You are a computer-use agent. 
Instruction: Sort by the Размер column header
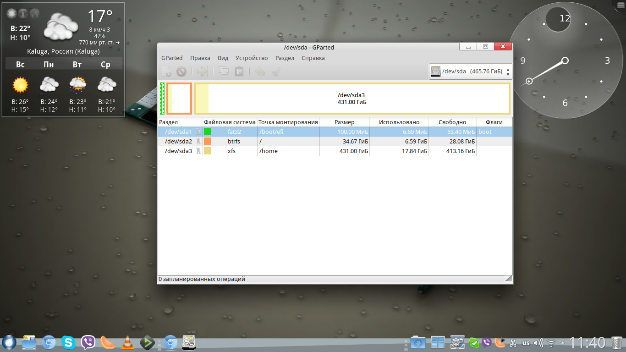[x=344, y=122]
